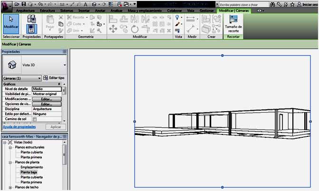Select Planta baja in project browser

pos(29,172)
